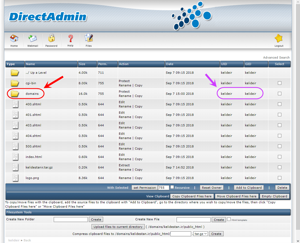Screen dimensions: 300x243
Task: Click Create button for new folder
Action: (96, 220)
